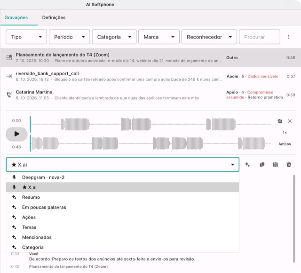Click the 0:40 transcript timestamp
Image resolution: width=301 pixels, height=273 pixels.
15,266
